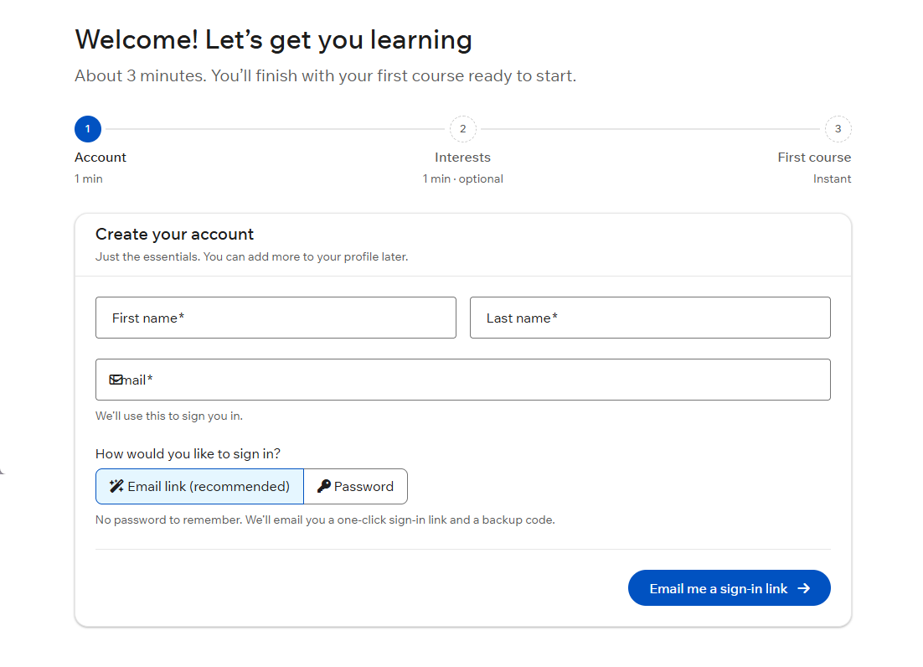
Task: Go to step 1 Account circle
Action: click(x=88, y=129)
